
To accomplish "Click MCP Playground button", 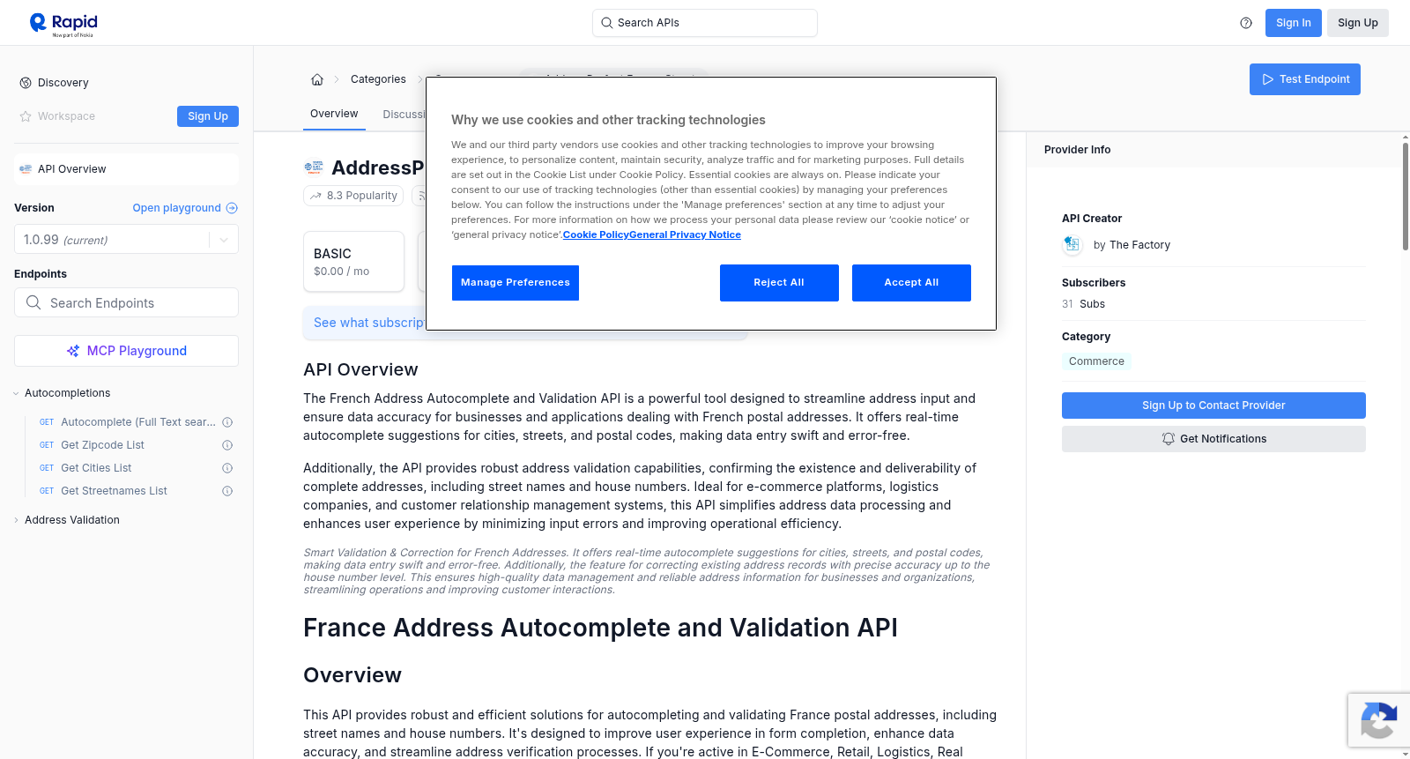I will click(126, 351).
